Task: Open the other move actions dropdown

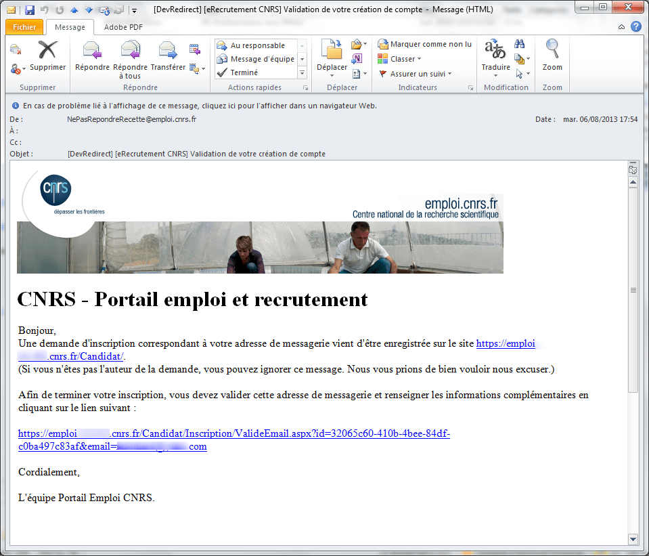Action: (x=359, y=74)
